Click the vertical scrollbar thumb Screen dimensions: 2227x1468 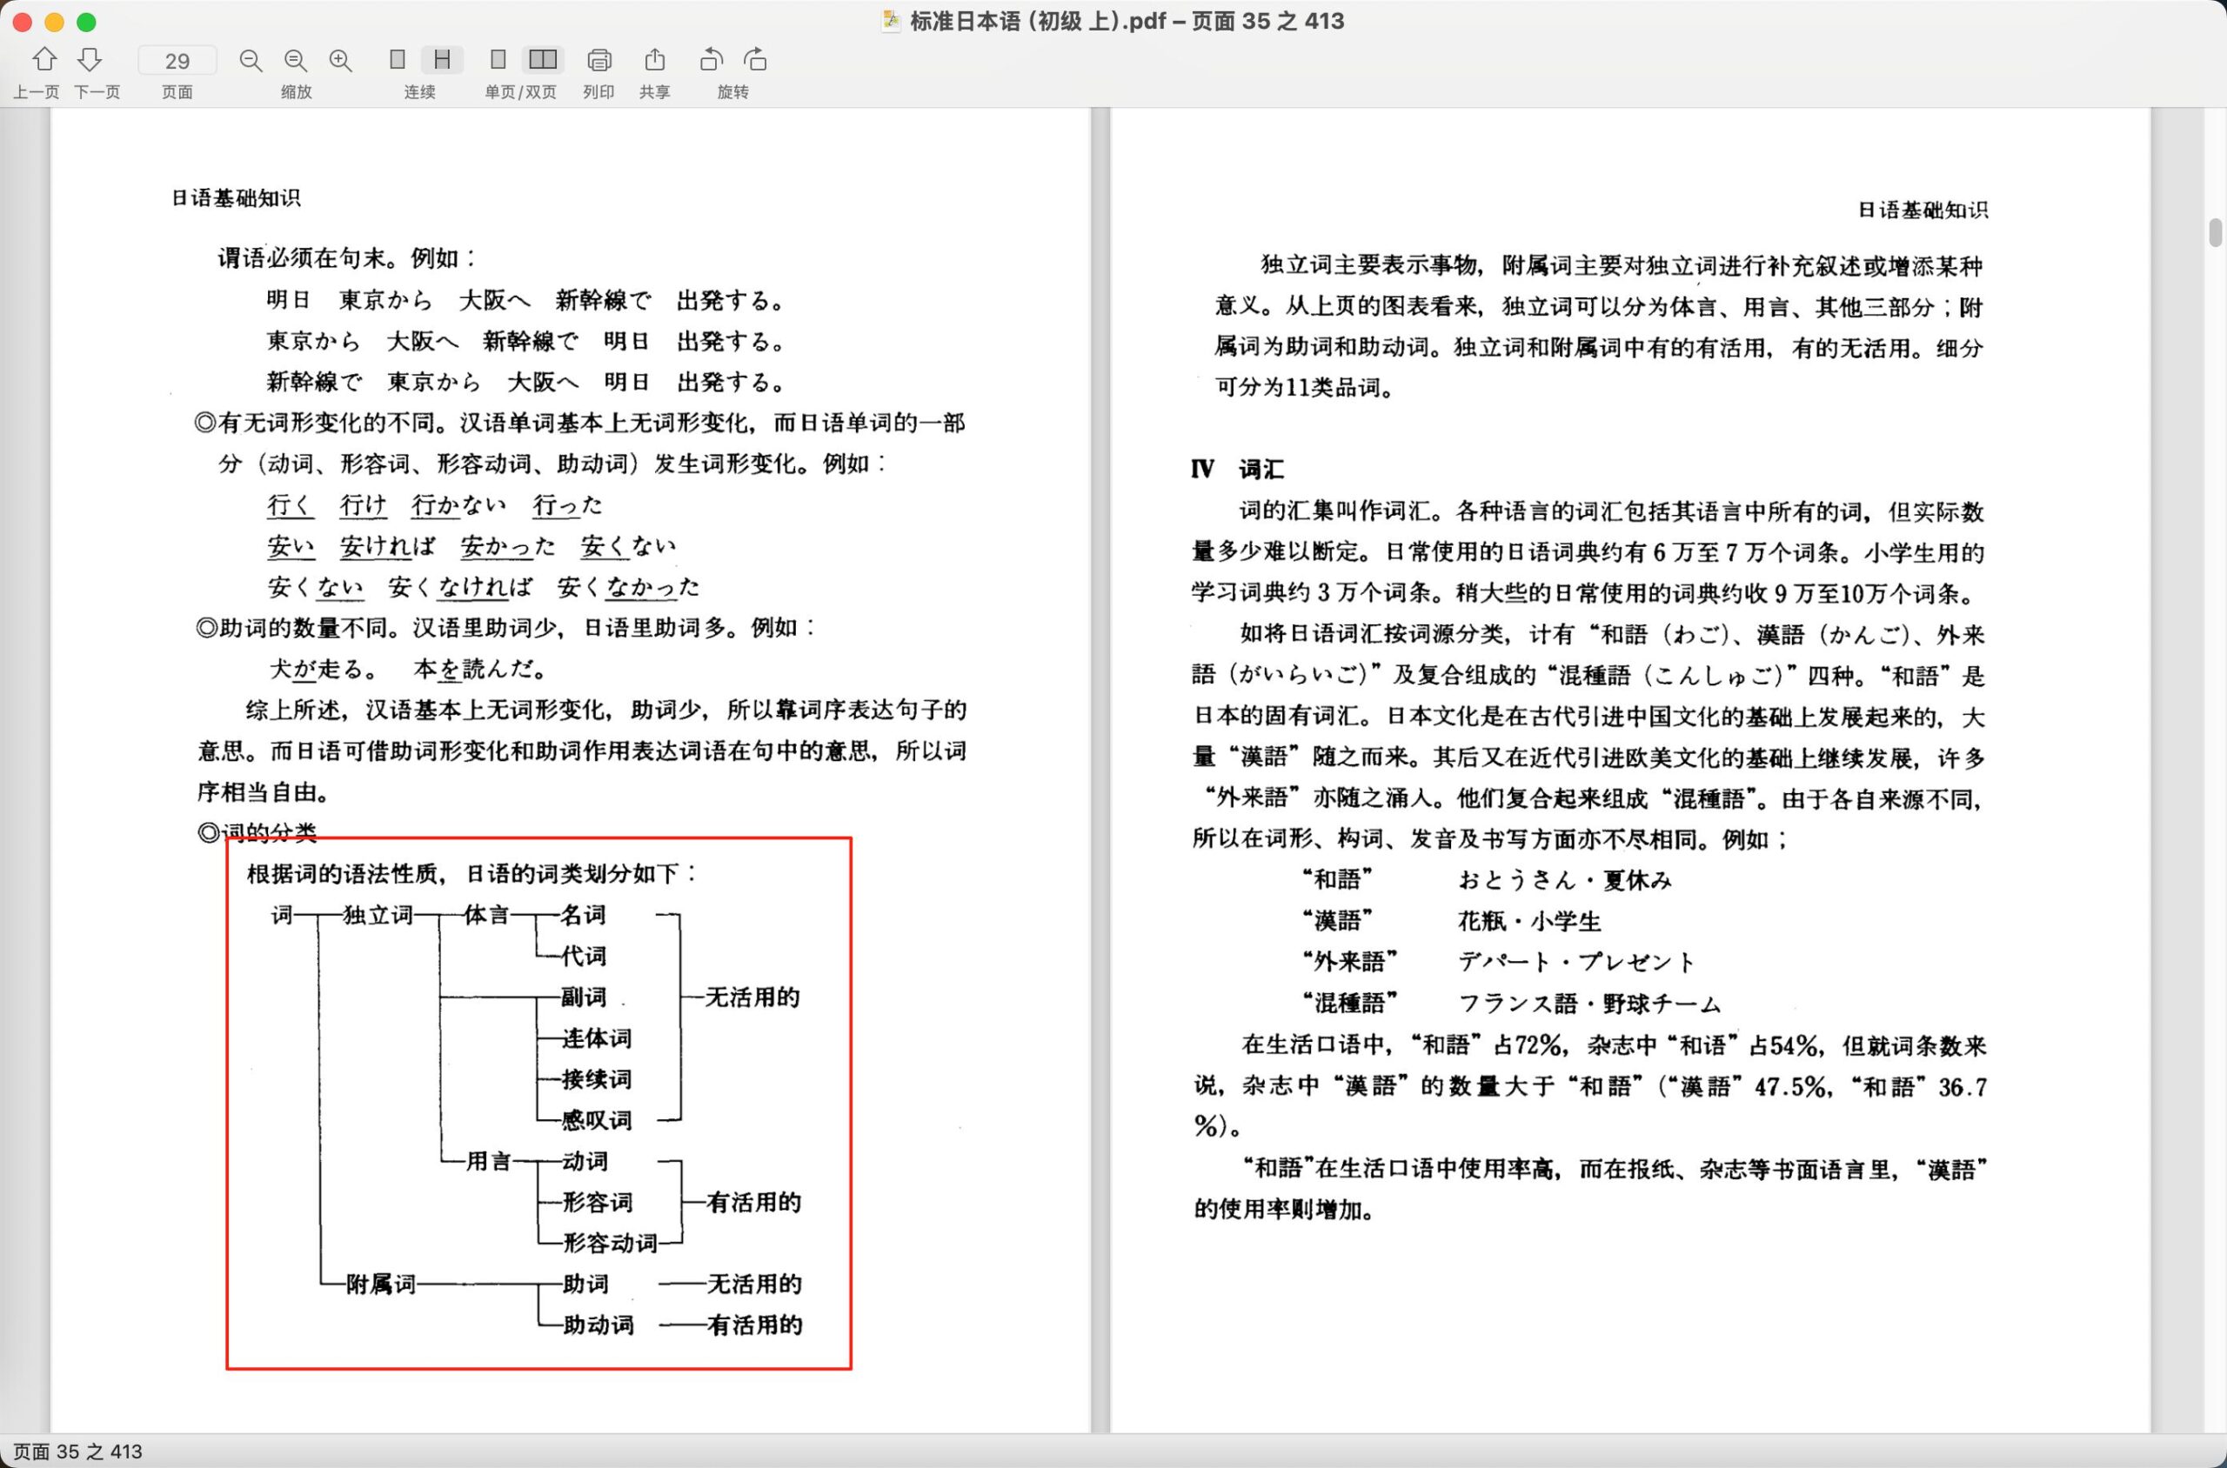coord(2215,232)
